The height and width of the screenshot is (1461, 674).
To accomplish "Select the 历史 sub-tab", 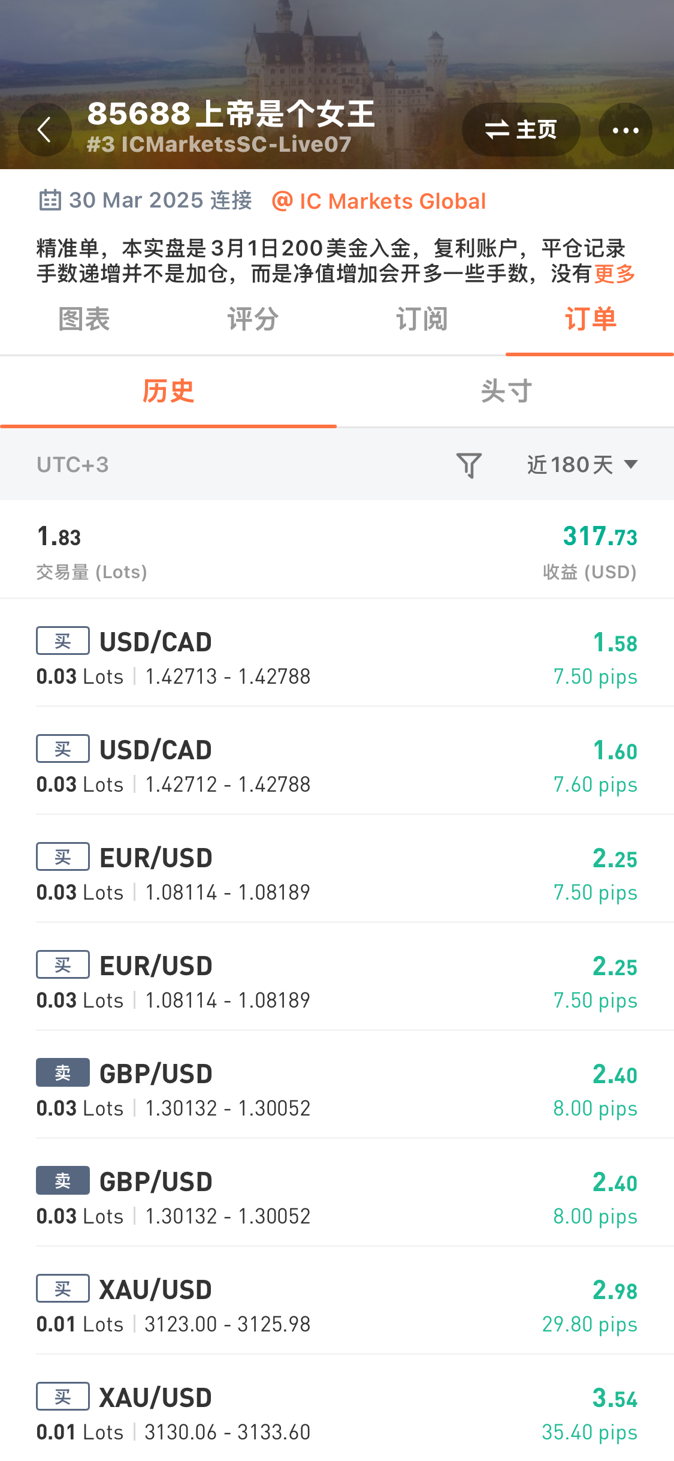I will tap(168, 392).
